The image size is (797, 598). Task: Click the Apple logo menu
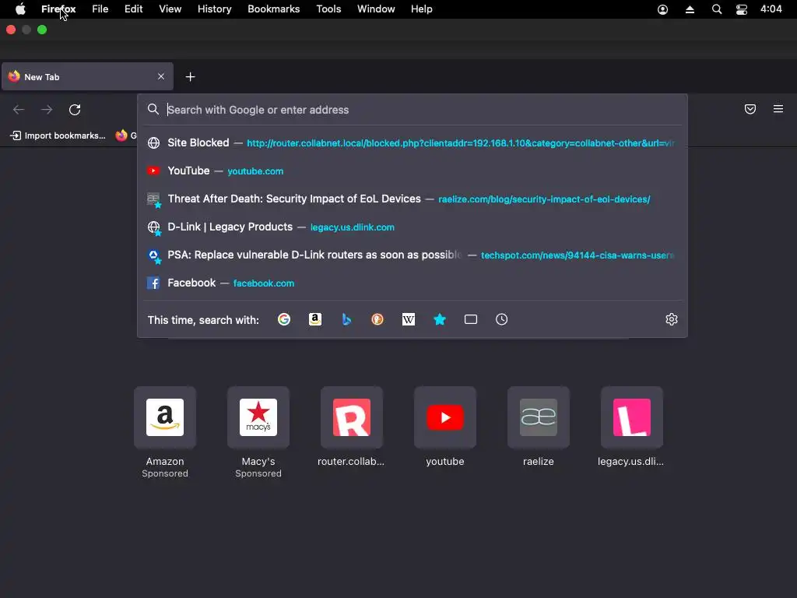[20, 9]
